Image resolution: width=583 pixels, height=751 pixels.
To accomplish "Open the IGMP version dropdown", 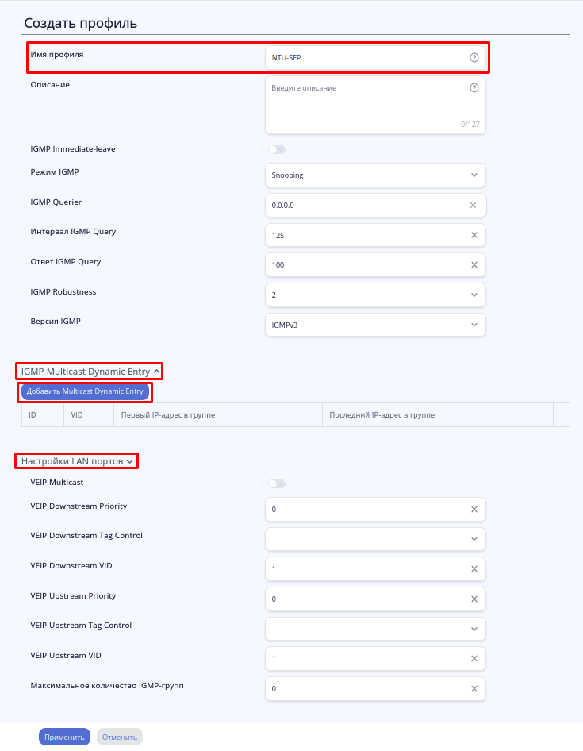I will [x=374, y=325].
